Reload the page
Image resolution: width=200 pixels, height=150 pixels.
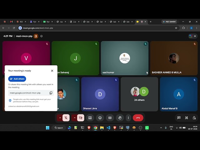(x=14, y=28)
